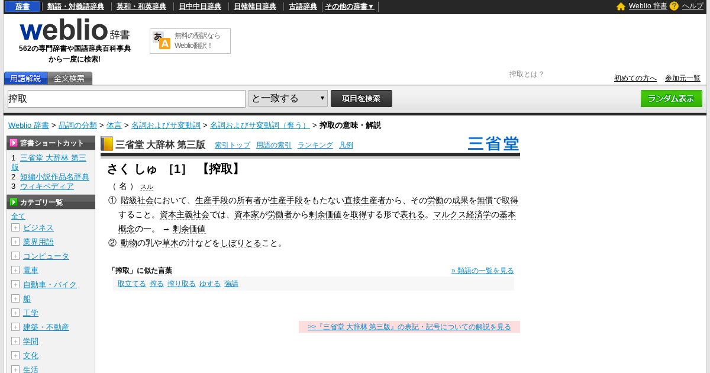The image size is (710, 373).
Task: Switch to the 用語解説 search tab
Action: [25, 78]
